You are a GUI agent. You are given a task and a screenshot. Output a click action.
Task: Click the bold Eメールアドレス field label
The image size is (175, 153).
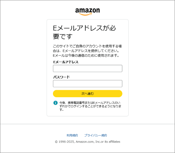click(66, 62)
